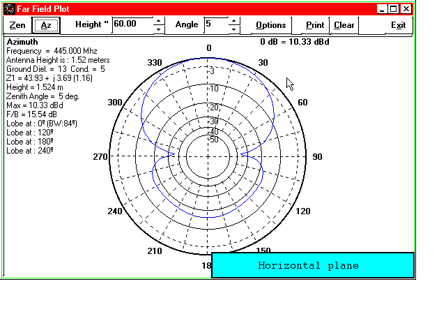
Task: Click the 90 degree label on polar plot
Action: click(x=318, y=157)
